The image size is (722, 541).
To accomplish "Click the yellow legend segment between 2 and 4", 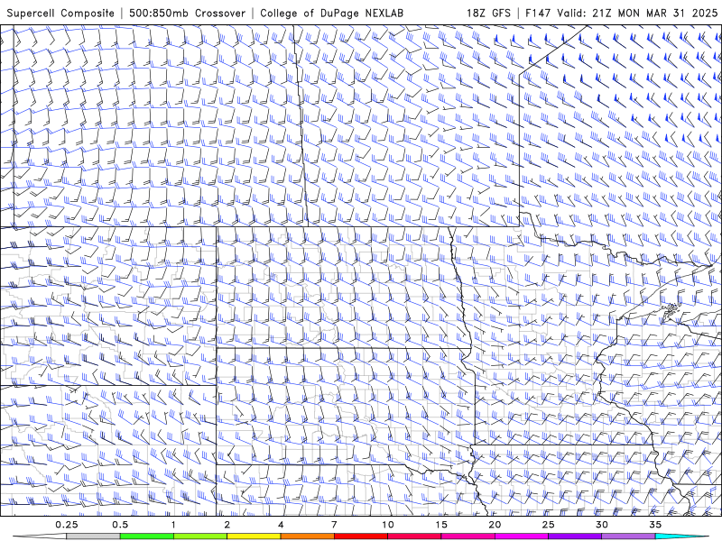I will tap(254, 536).
